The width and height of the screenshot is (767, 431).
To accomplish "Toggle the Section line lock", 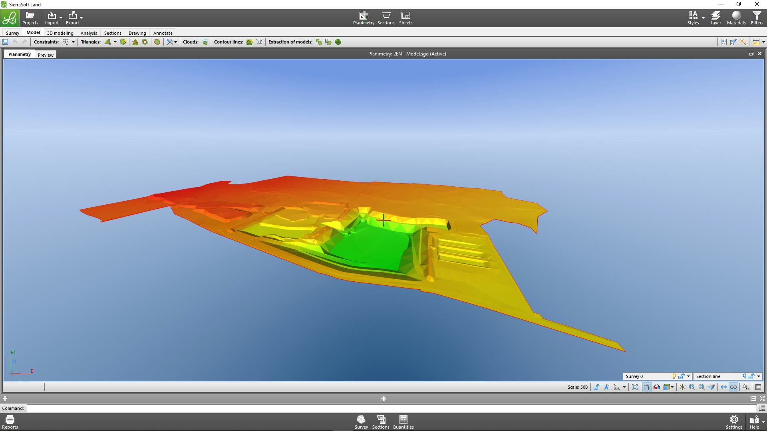I will tap(751, 376).
